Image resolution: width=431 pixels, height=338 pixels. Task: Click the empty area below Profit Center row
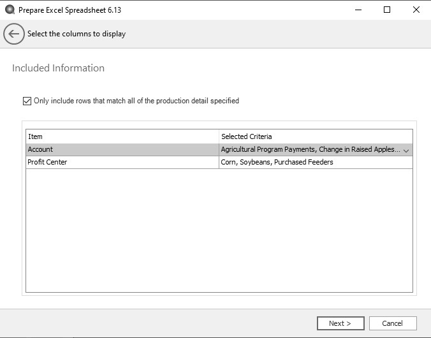pos(219,230)
